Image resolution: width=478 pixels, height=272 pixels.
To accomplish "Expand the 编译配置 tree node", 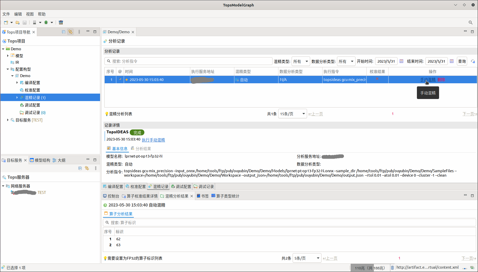I will pos(17,83).
